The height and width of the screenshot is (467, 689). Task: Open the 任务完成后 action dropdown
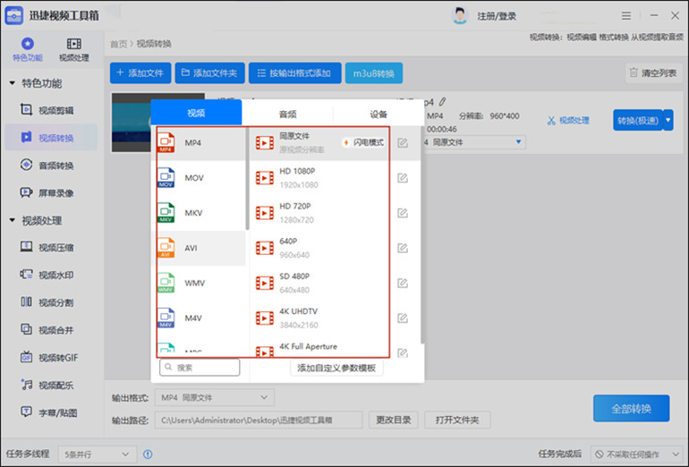637,454
